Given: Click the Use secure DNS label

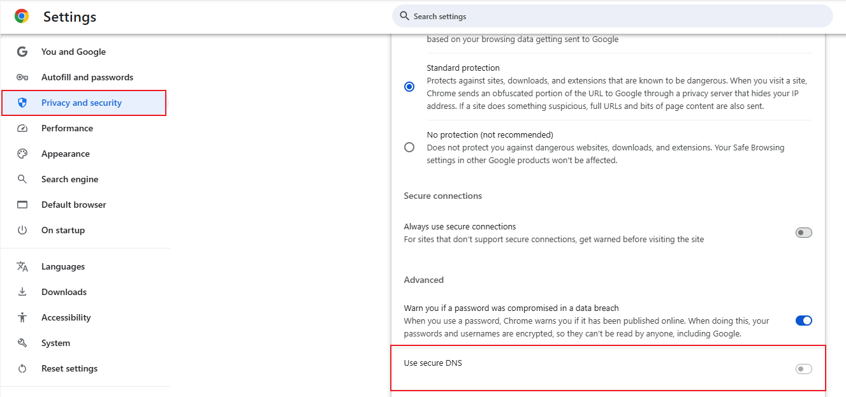Looking at the screenshot, I should coord(433,363).
